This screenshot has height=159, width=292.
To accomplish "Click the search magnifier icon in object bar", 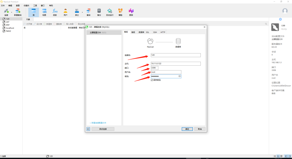I will click(266, 24).
